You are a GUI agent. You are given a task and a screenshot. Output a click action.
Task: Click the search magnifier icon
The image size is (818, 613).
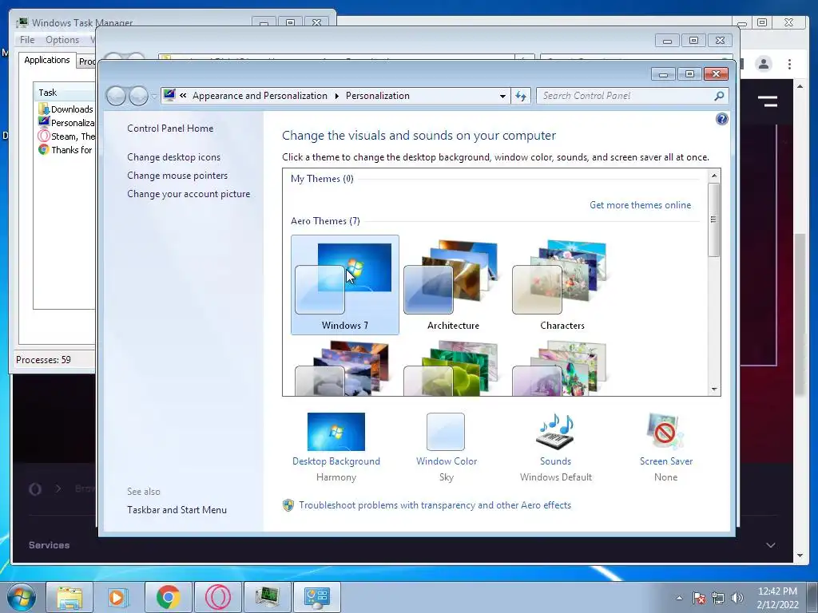[x=719, y=96]
